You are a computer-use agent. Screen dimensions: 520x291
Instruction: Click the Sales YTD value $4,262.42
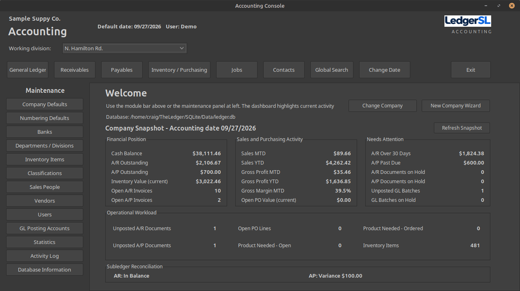click(338, 163)
